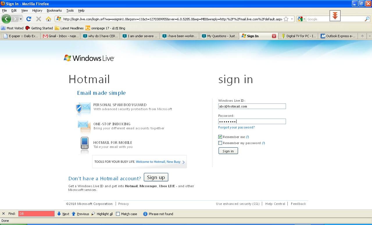This screenshot has width=372, height=225.
Task: Switch to the 'I am under severe' tab
Action: [140, 36]
